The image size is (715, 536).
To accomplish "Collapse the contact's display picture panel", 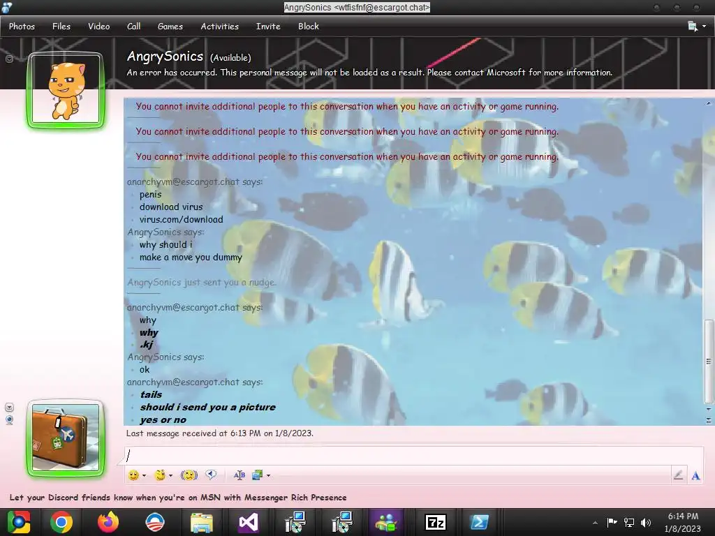I will point(9,59).
